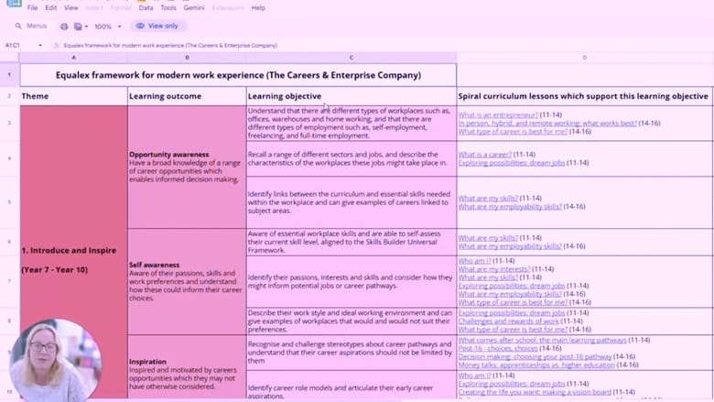Click the presenter webcam thumbnail
Viewport: 714px width, 402px height.
[55, 360]
